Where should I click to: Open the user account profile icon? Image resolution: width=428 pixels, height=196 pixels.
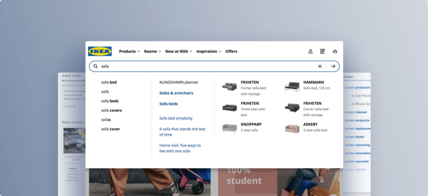tap(311, 51)
